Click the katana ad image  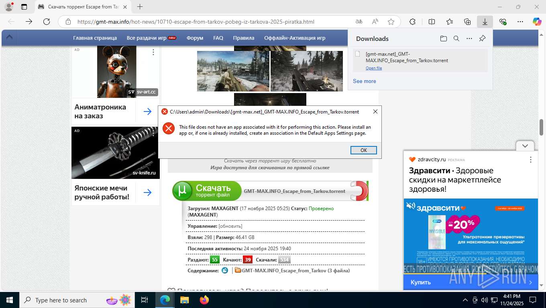point(116,152)
